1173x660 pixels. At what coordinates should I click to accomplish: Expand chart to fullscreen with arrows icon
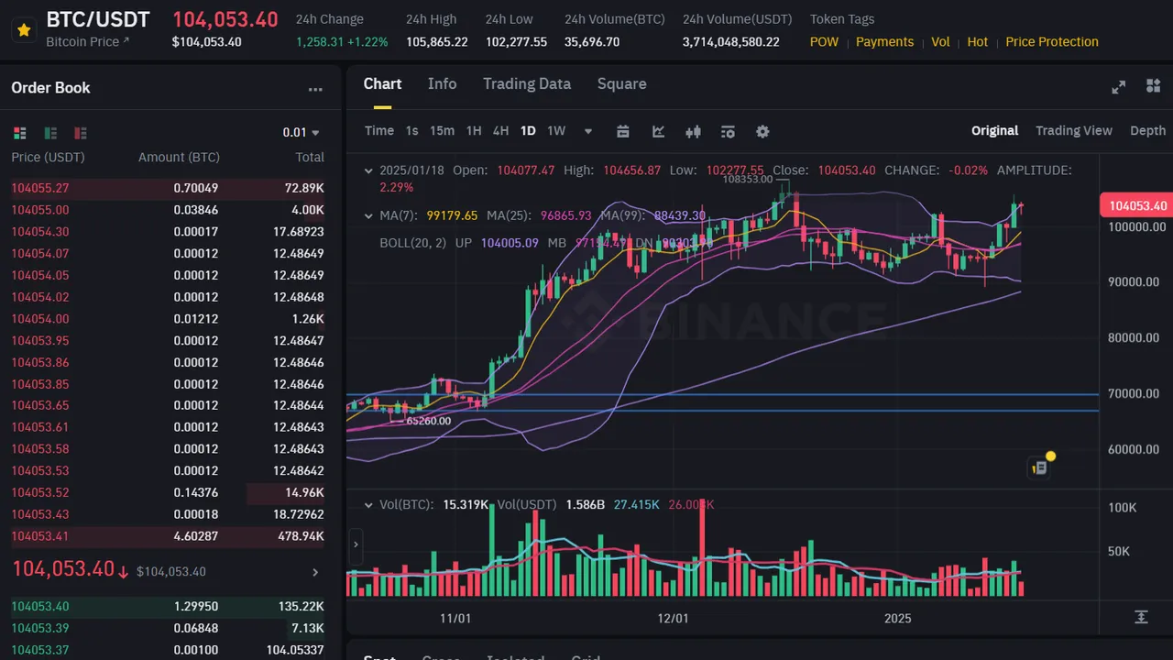1118,87
